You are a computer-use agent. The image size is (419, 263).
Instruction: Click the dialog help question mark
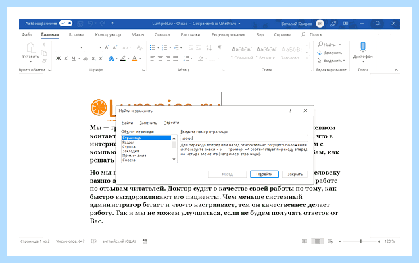tap(290, 111)
